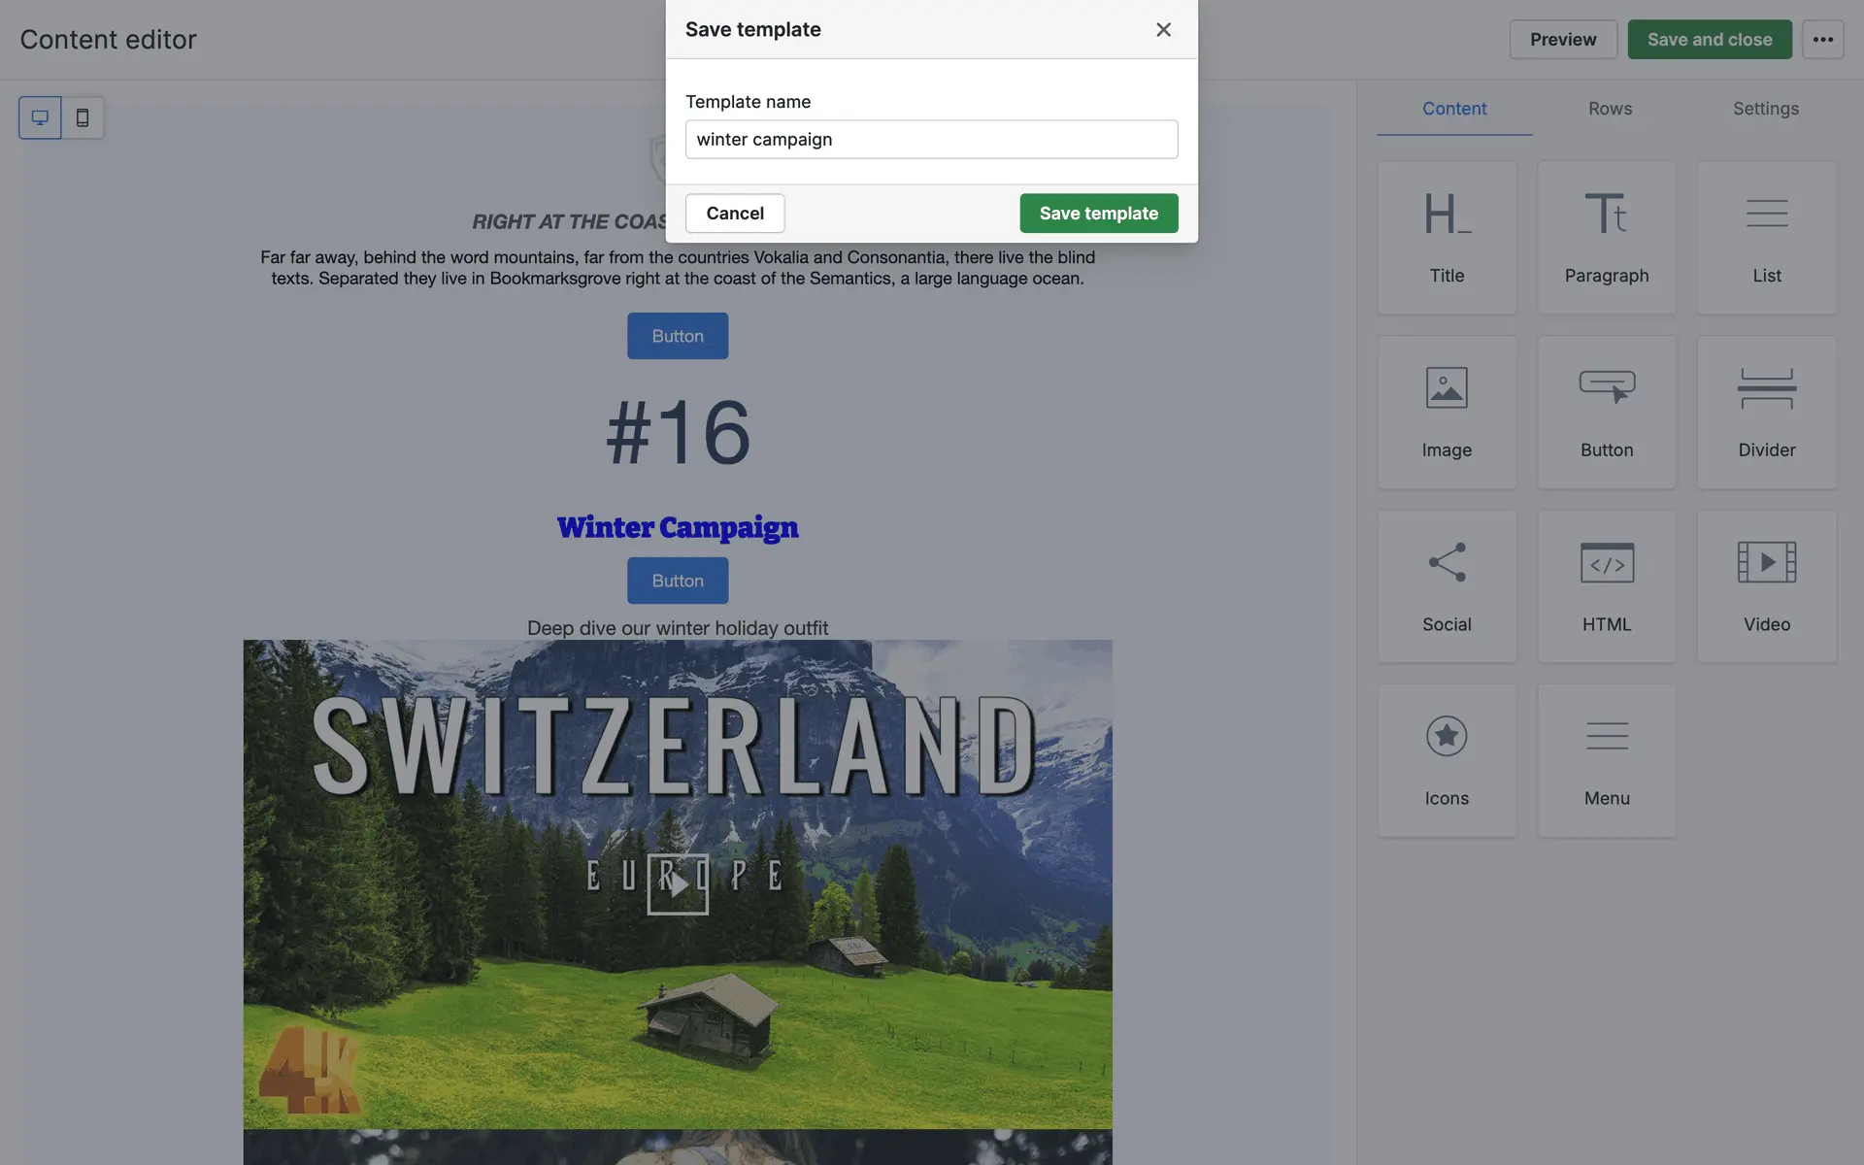Select the Title content block
Viewport: 1864px width, 1165px height.
tap(1447, 238)
